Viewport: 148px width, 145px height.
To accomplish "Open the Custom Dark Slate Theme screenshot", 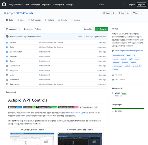I will click(x=80, y=139).
